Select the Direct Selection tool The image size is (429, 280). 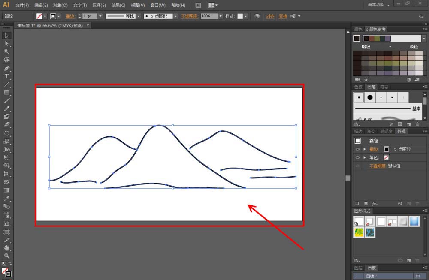(x=6, y=43)
